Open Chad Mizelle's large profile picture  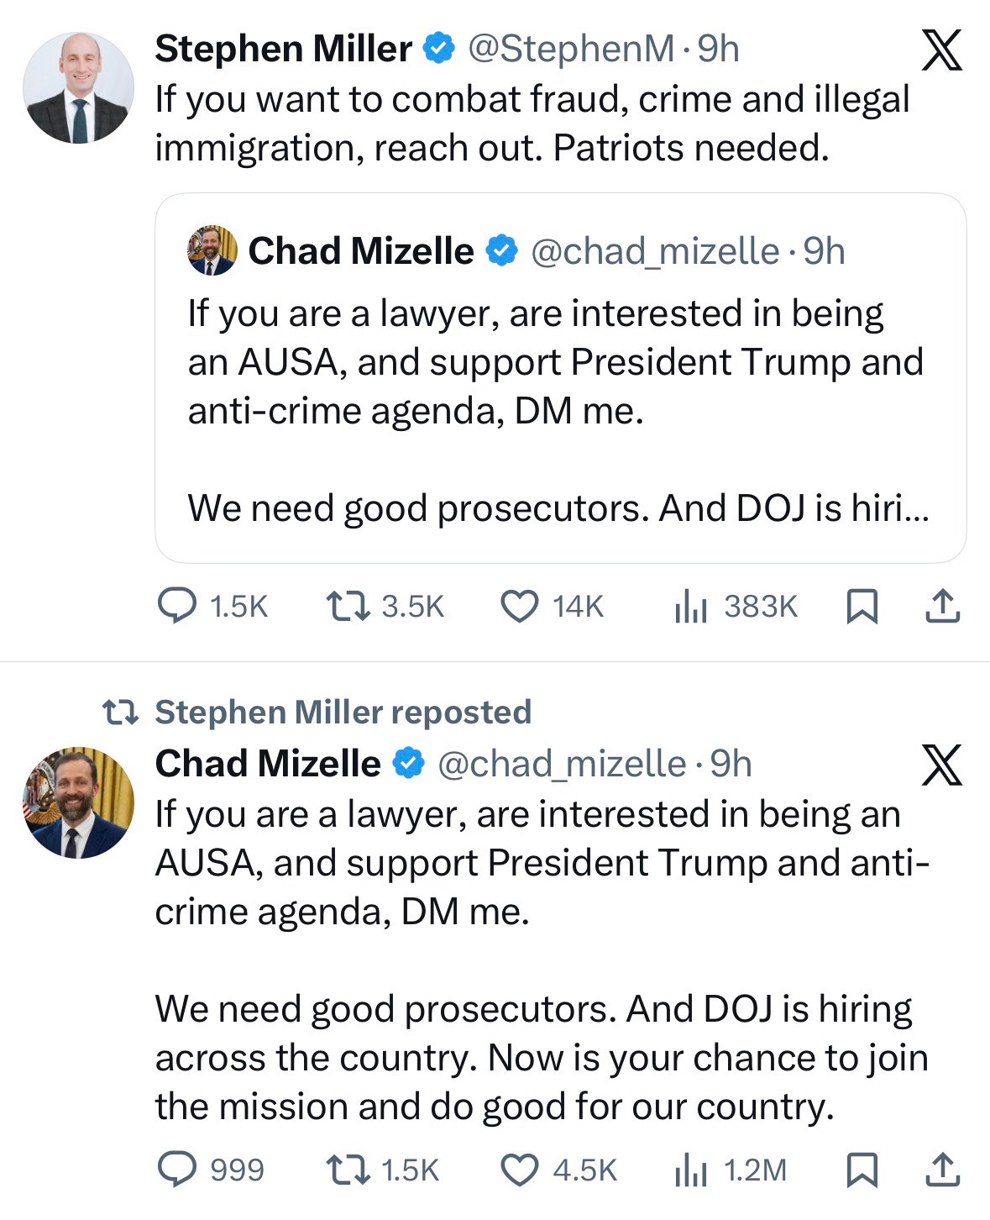point(78,802)
